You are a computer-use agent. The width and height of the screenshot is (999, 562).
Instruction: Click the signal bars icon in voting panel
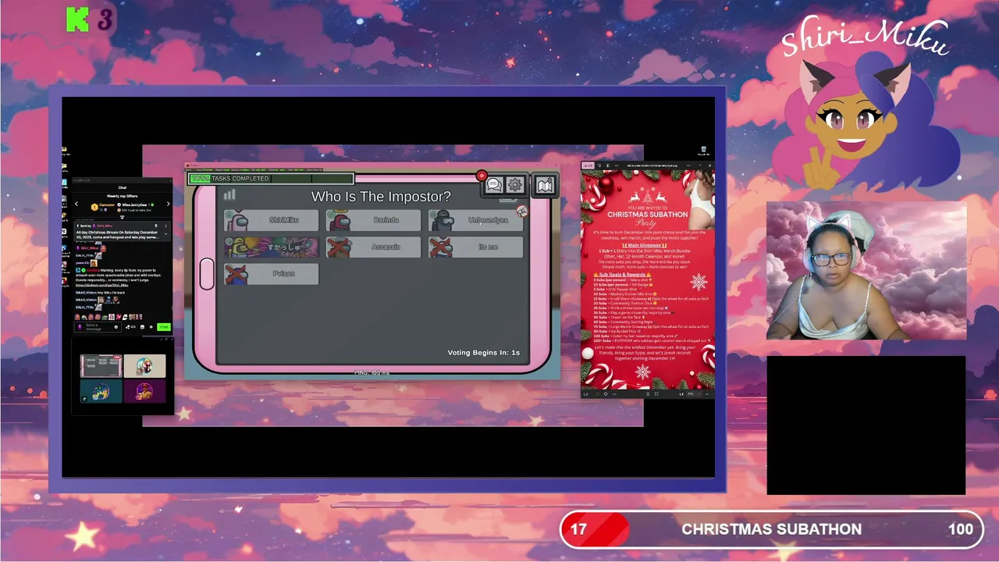(x=229, y=194)
